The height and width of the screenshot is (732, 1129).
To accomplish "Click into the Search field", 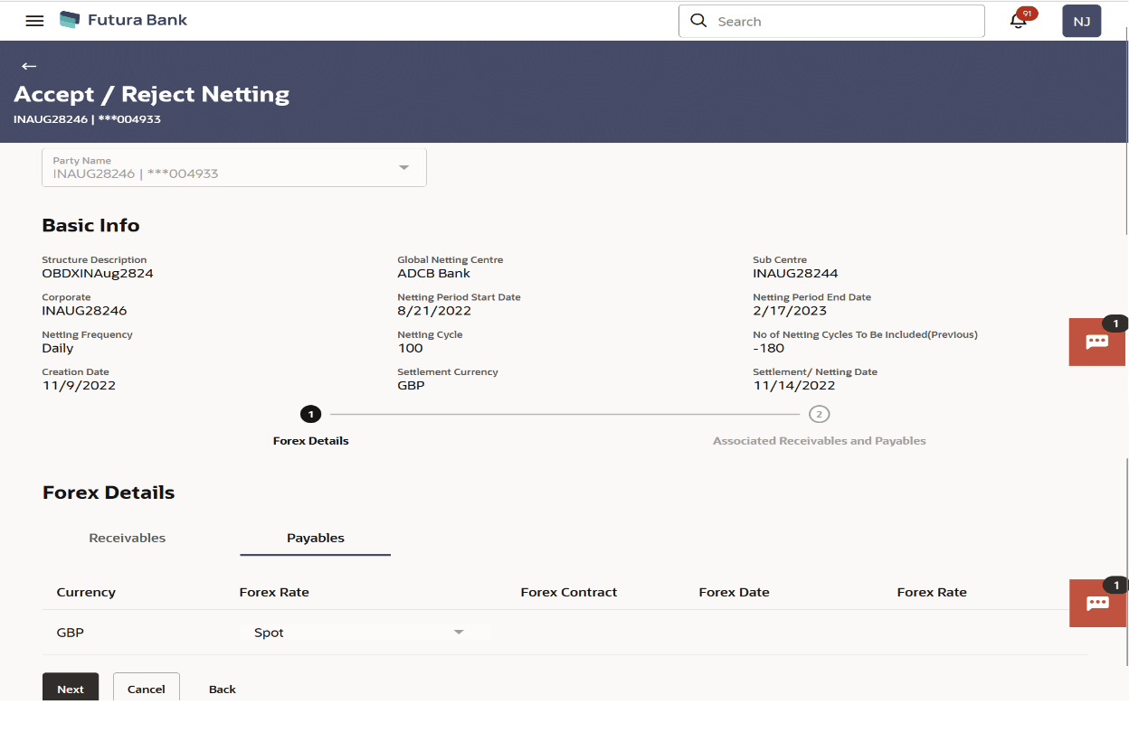I will click(x=831, y=21).
